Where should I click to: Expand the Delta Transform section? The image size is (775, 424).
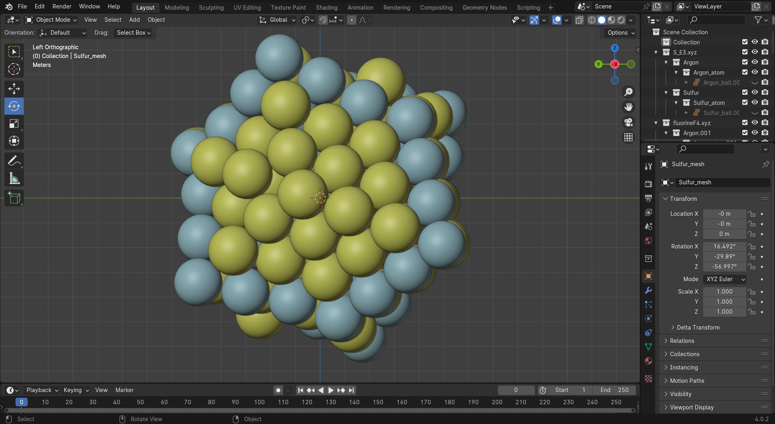coord(697,328)
